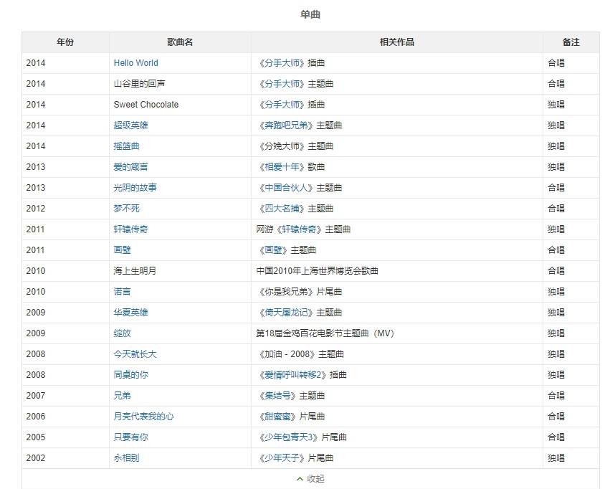Open the 轩辕传奇 song name link
Screen dimensions: 605x489
(130, 229)
